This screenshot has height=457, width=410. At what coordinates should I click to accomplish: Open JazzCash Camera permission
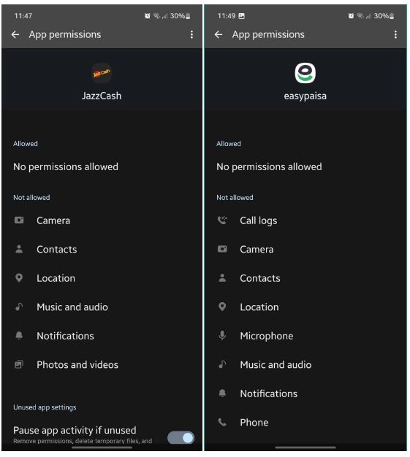tap(102, 220)
